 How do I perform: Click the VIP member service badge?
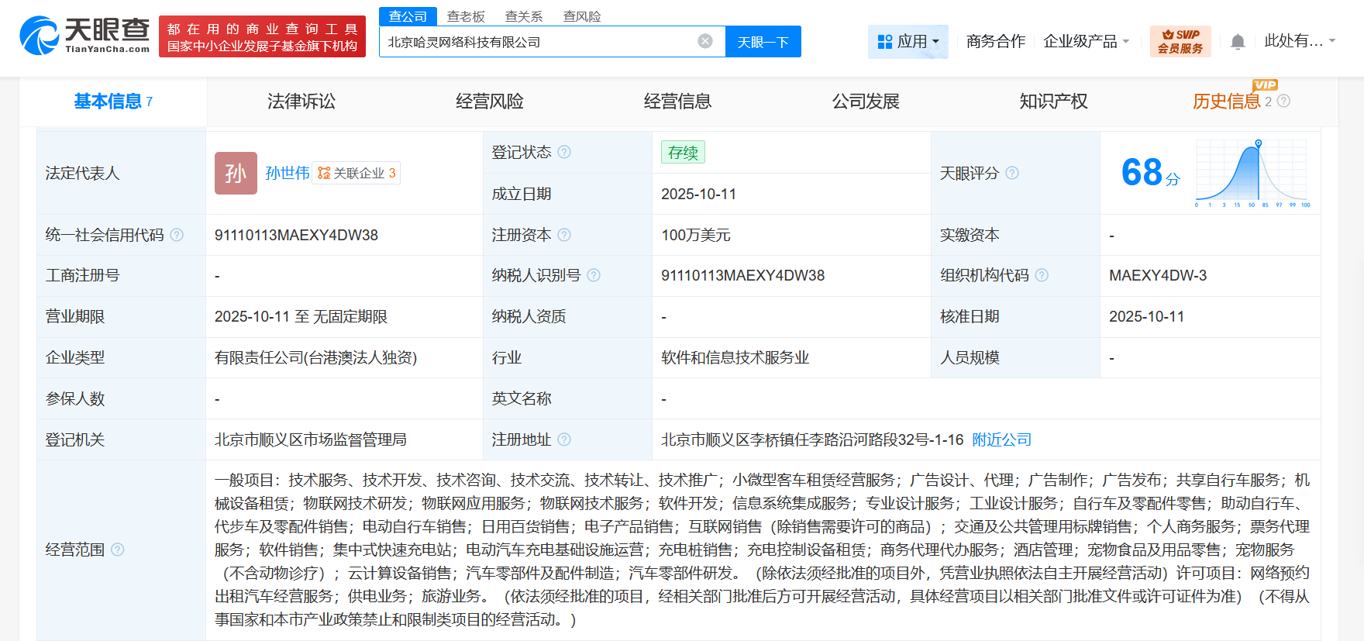1180,41
